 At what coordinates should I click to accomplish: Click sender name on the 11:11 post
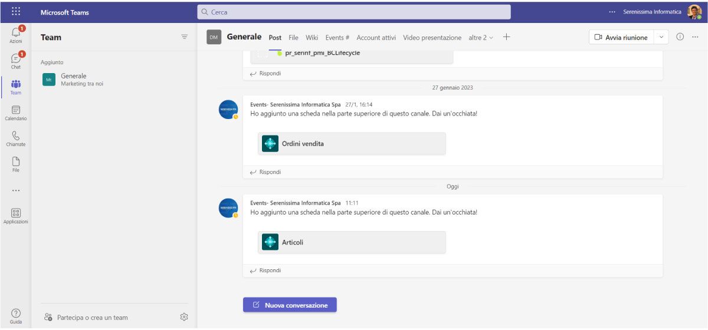(x=296, y=203)
